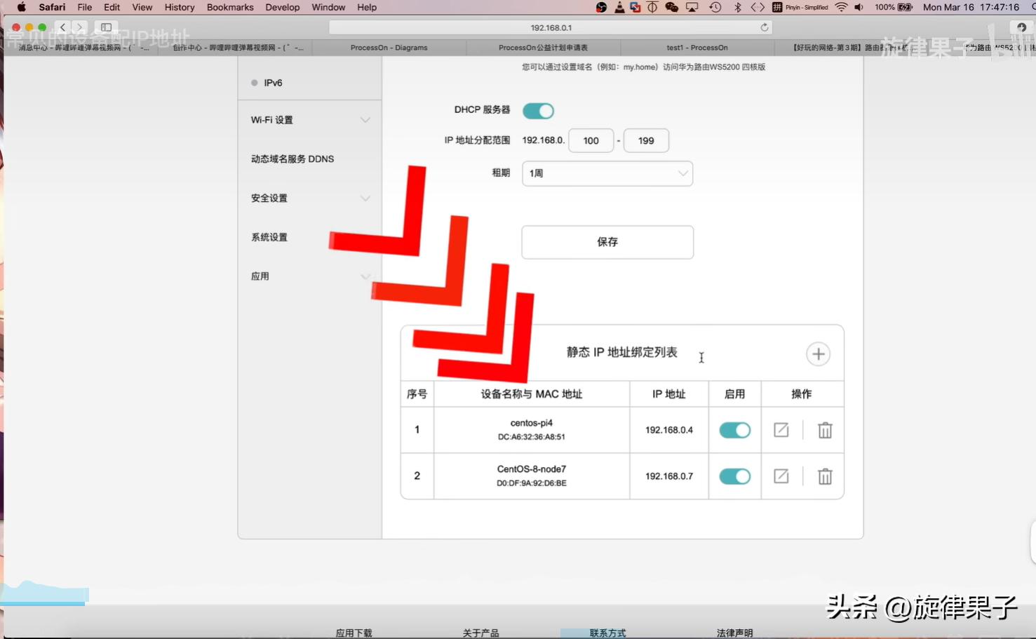The height and width of the screenshot is (639, 1036).
Task: Turn off the DHCP server switch
Action: pos(538,111)
